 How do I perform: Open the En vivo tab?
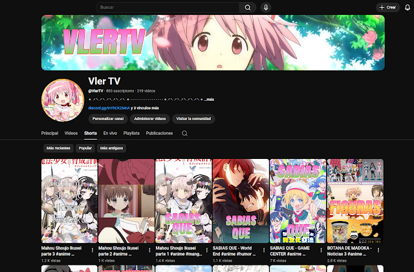[x=110, y=133]
